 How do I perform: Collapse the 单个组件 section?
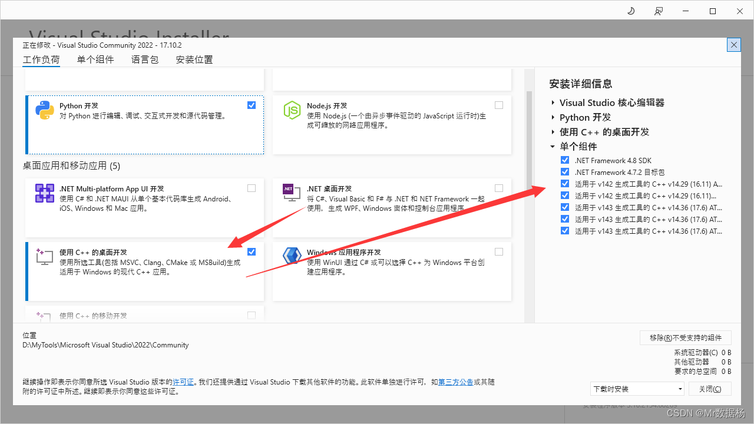tap(553, 147)
